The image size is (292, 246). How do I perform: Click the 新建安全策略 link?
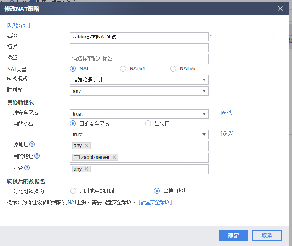(155, 202)
